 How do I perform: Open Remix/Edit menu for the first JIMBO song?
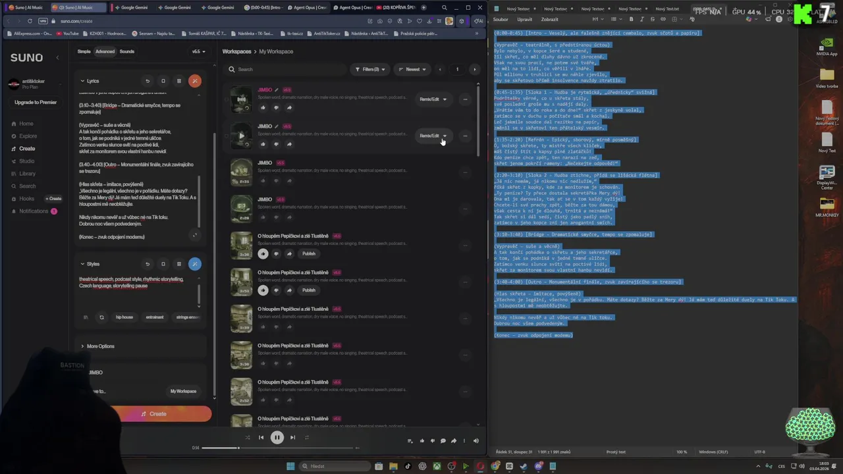point(433,99)
